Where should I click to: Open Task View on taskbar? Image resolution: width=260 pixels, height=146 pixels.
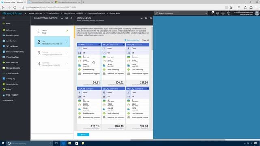tap(56, 143)
